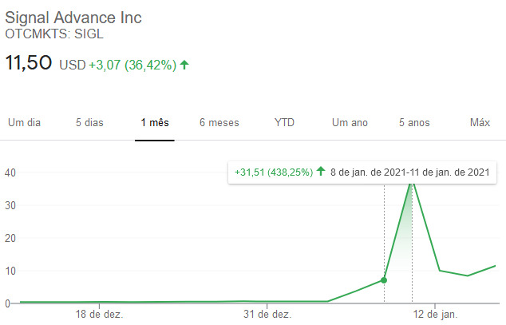
Task: Open the 6 meses range tab
Action: [219, 123]
